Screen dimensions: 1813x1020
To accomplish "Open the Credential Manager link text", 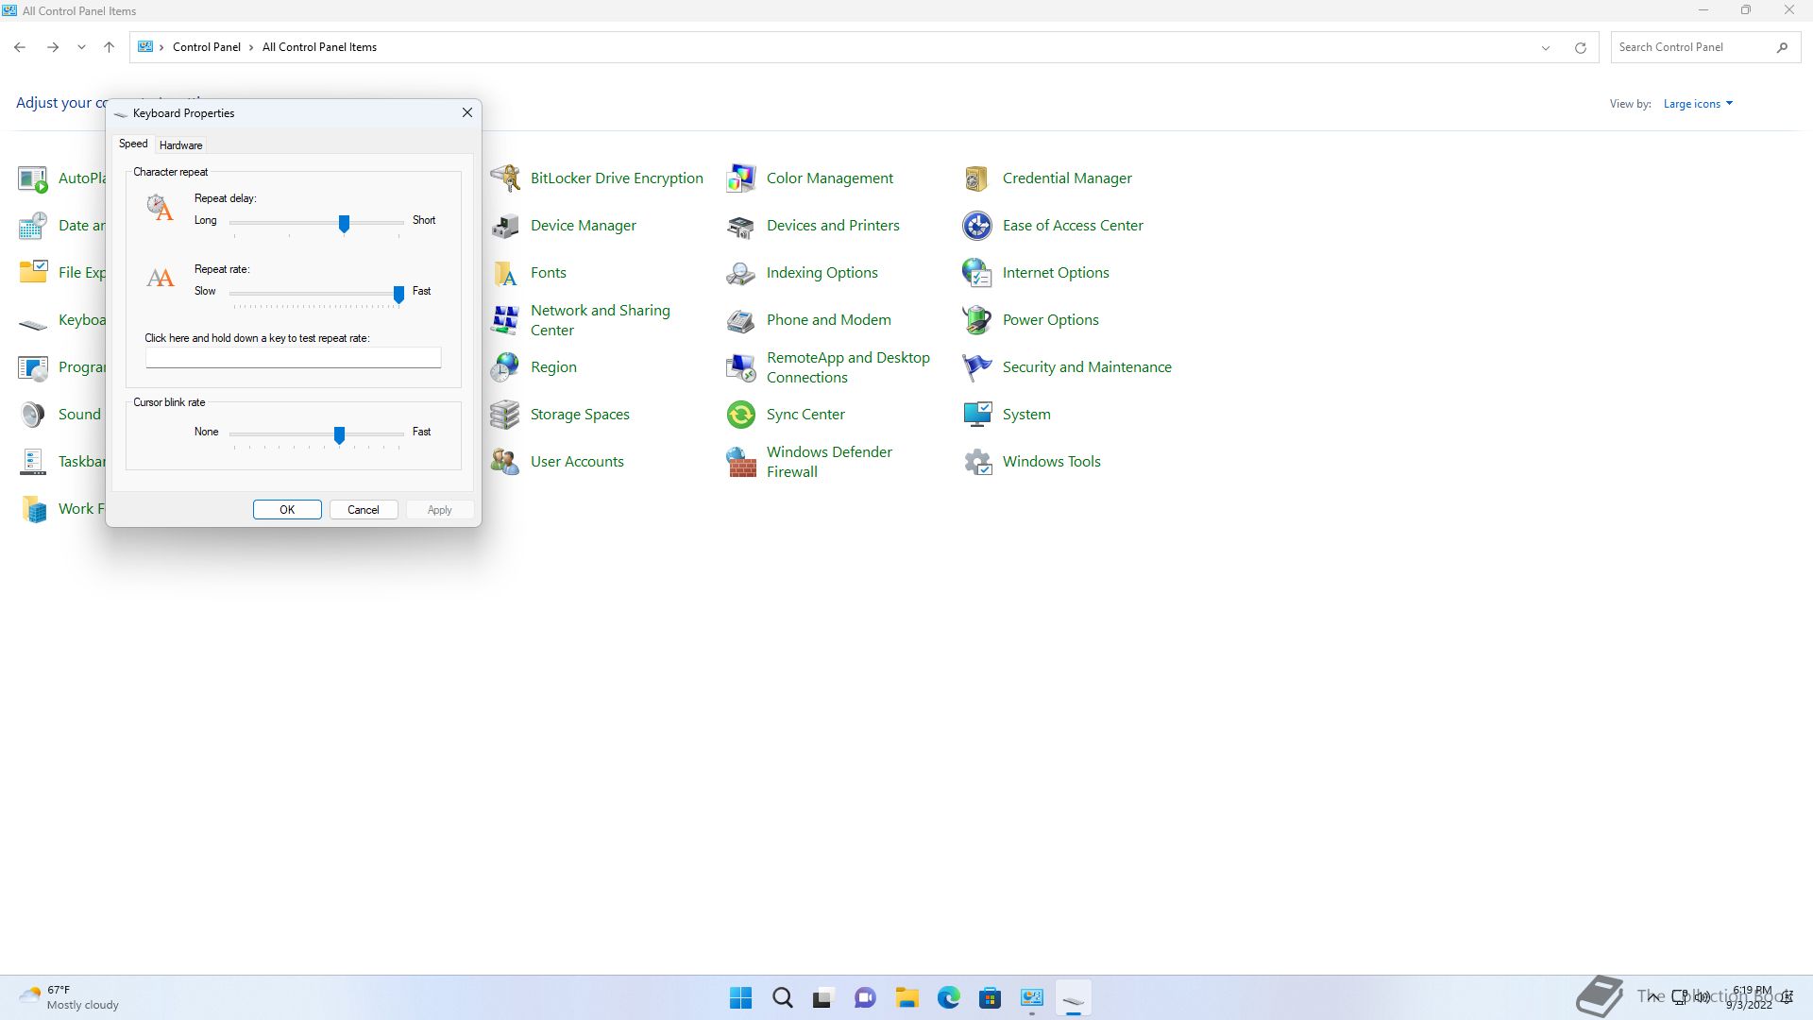I will 1067,178.
